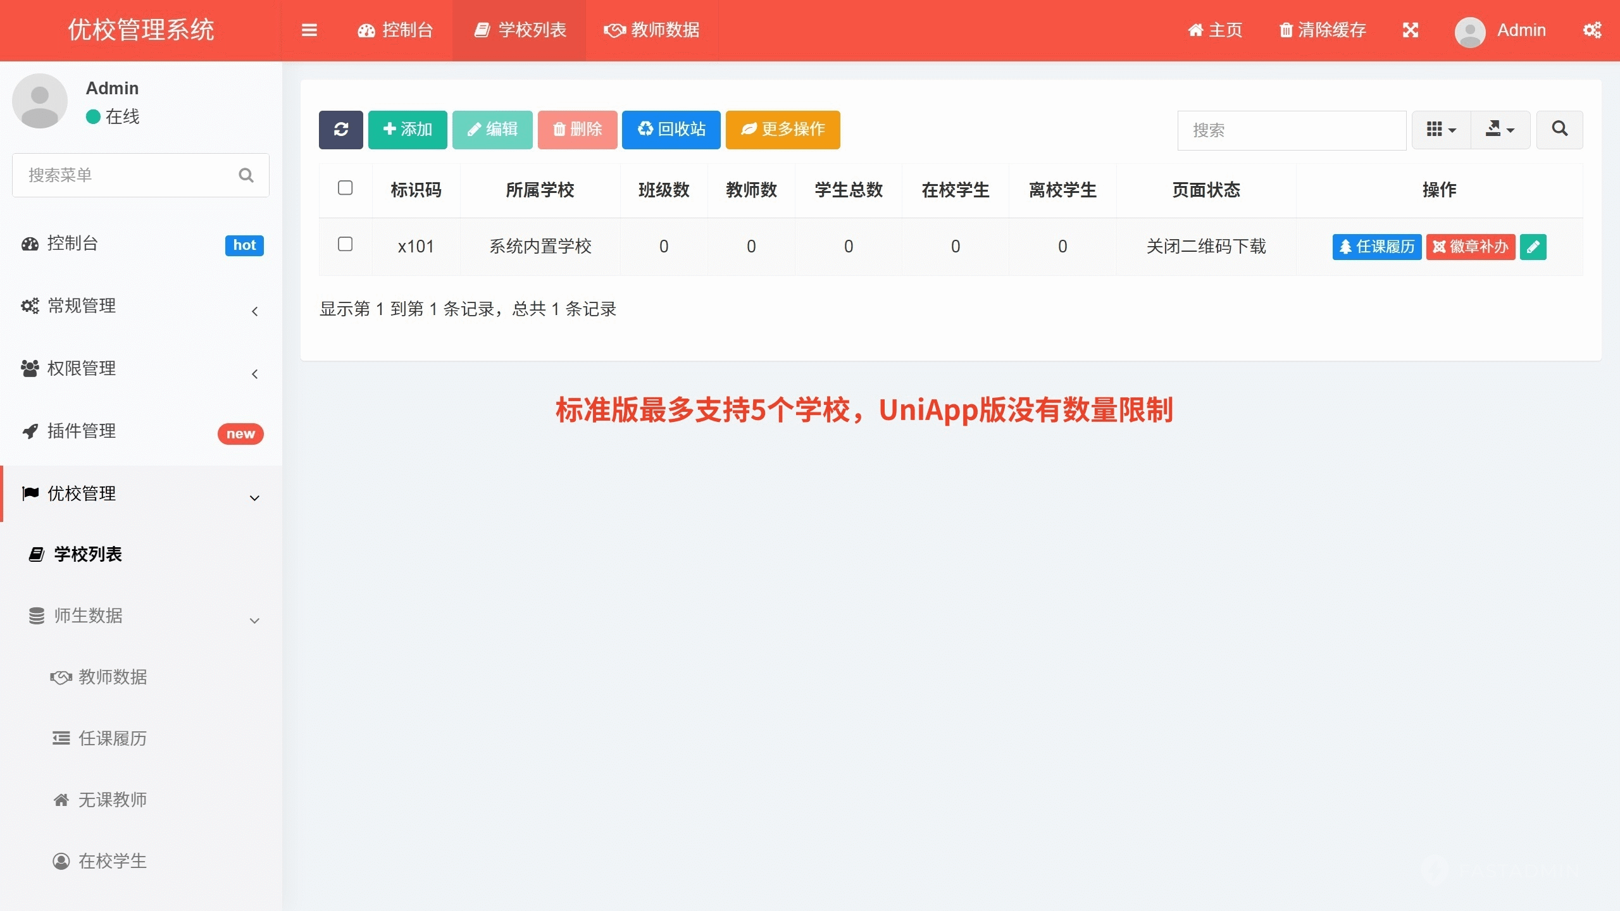Switch to the 学校列表 top tab

tap(520, 30)
